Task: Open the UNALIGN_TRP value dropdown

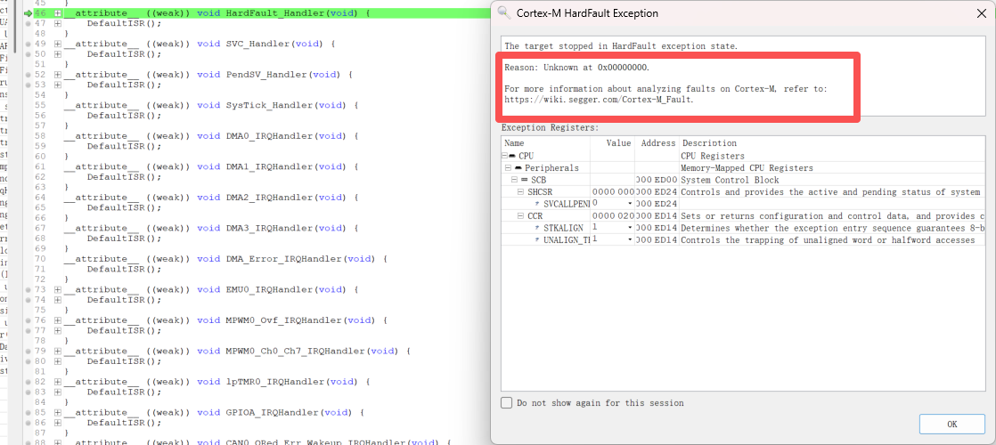Action: pos(630,240)
